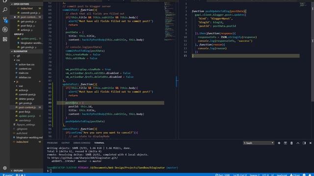Open .gitignore file
The image size is (314, 176).
tap(22, 129)
